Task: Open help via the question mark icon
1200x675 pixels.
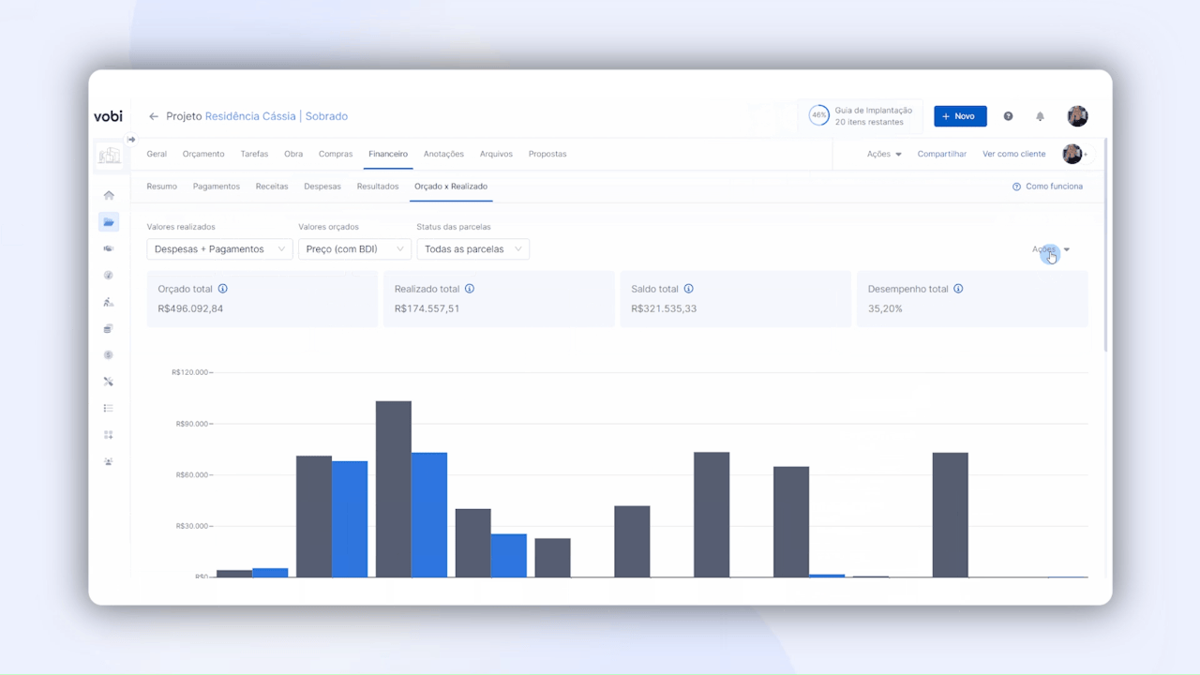Action: tap(1009, 116)
